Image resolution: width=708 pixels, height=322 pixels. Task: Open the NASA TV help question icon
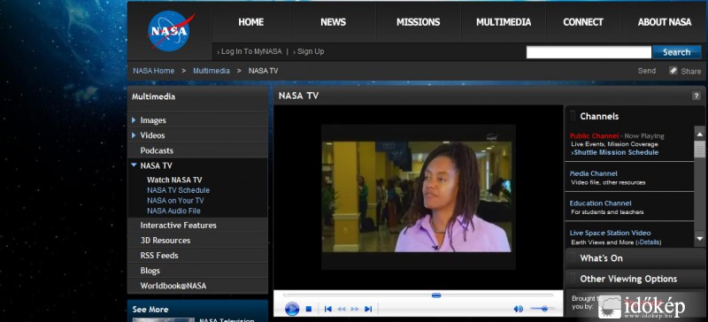696,96
